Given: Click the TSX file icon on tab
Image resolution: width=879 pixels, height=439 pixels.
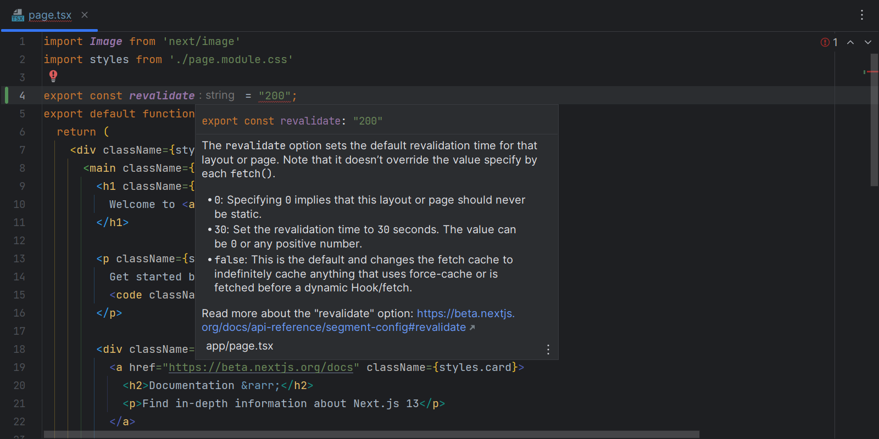Looking at the screenshot, I should pos(18,15).
